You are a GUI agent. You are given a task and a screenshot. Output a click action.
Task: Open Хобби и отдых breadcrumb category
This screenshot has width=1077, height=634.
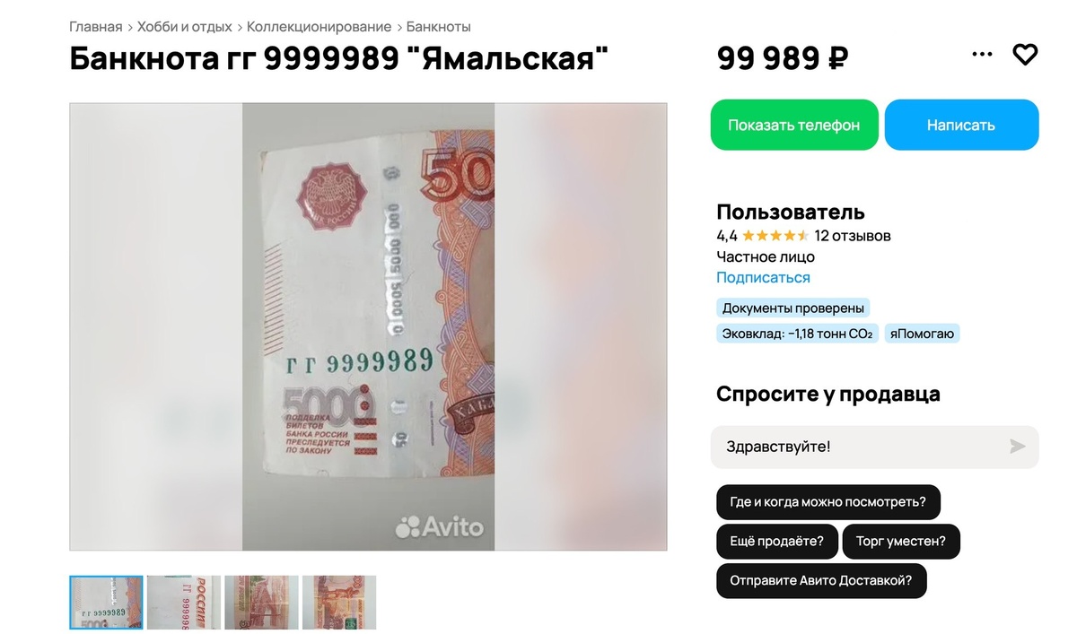(x=185, y=27)
